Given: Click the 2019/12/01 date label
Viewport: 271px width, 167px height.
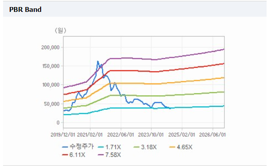Looking at the screenshot, I should pos(63,135).
